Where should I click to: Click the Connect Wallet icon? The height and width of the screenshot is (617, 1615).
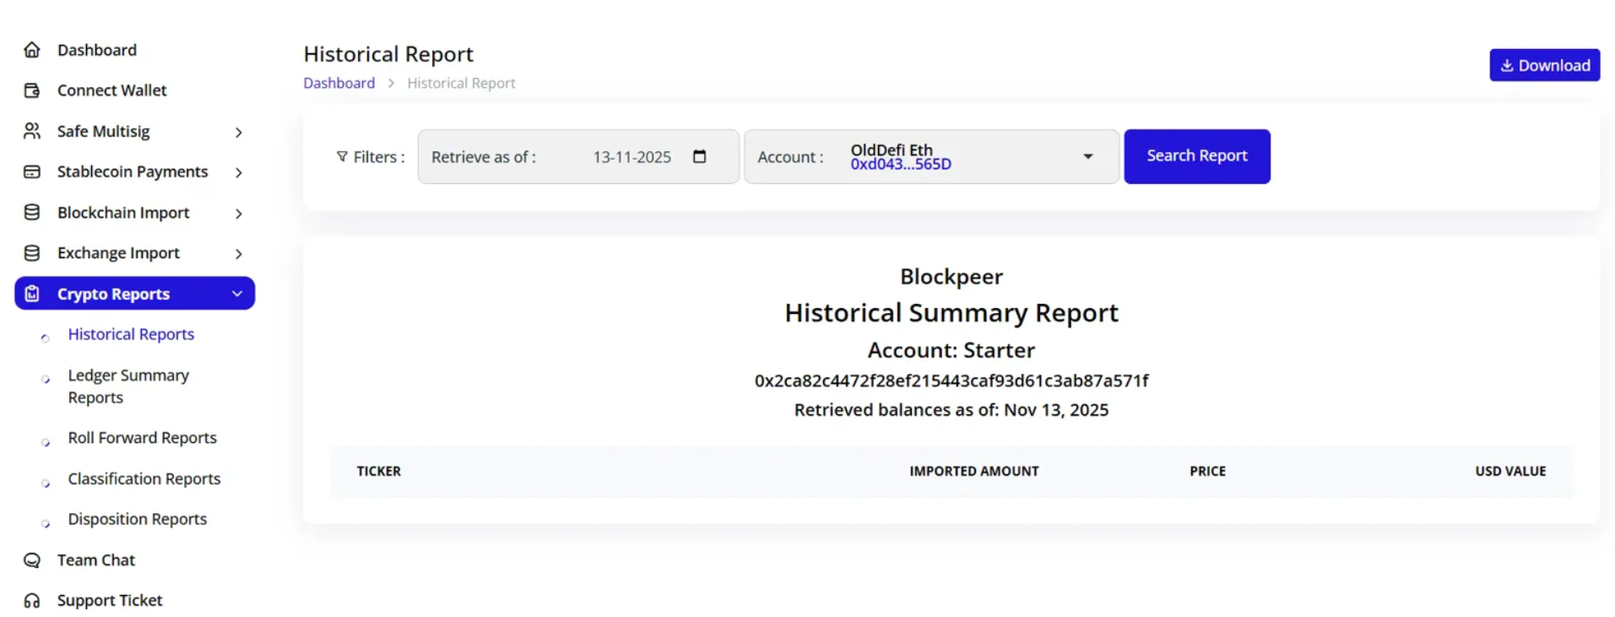(32, 90)
